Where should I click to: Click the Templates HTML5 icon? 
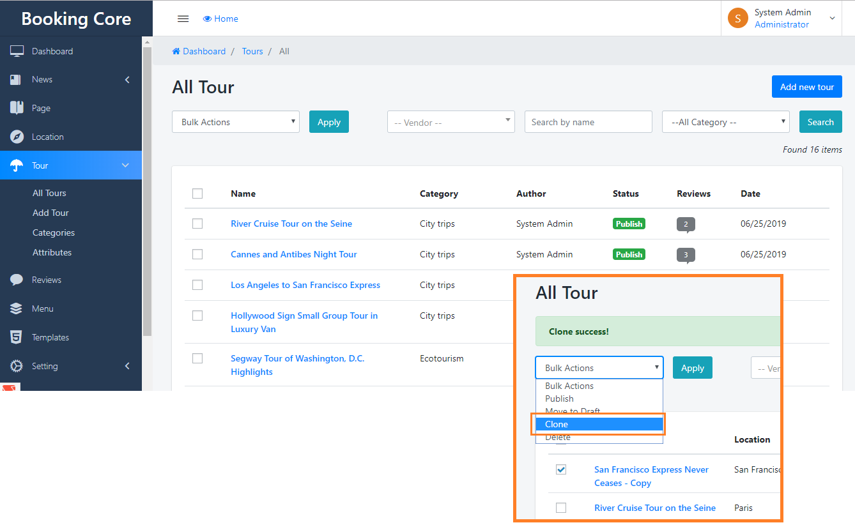click(x=17, y=337)
